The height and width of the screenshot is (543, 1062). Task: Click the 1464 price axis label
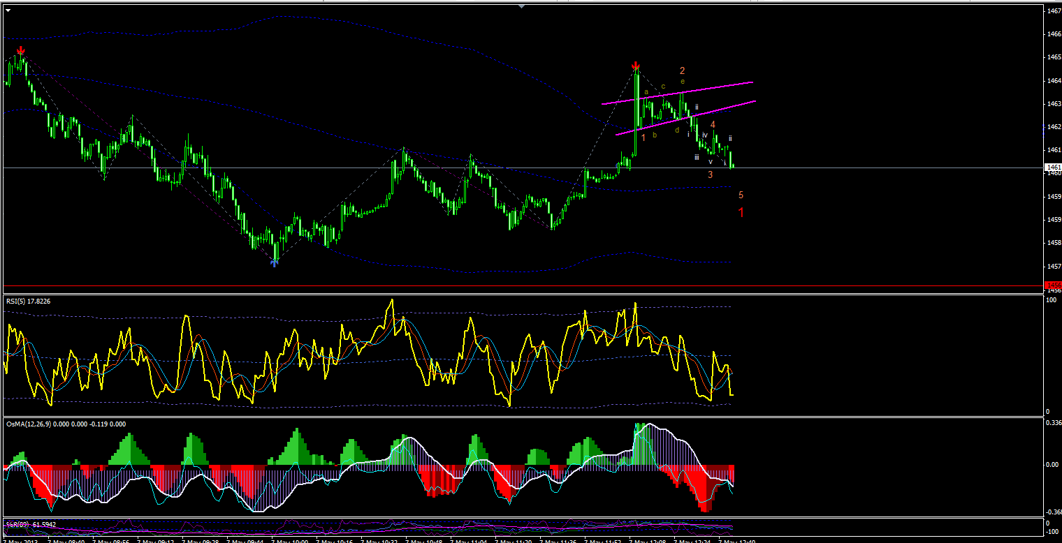tap(1054, 81)
